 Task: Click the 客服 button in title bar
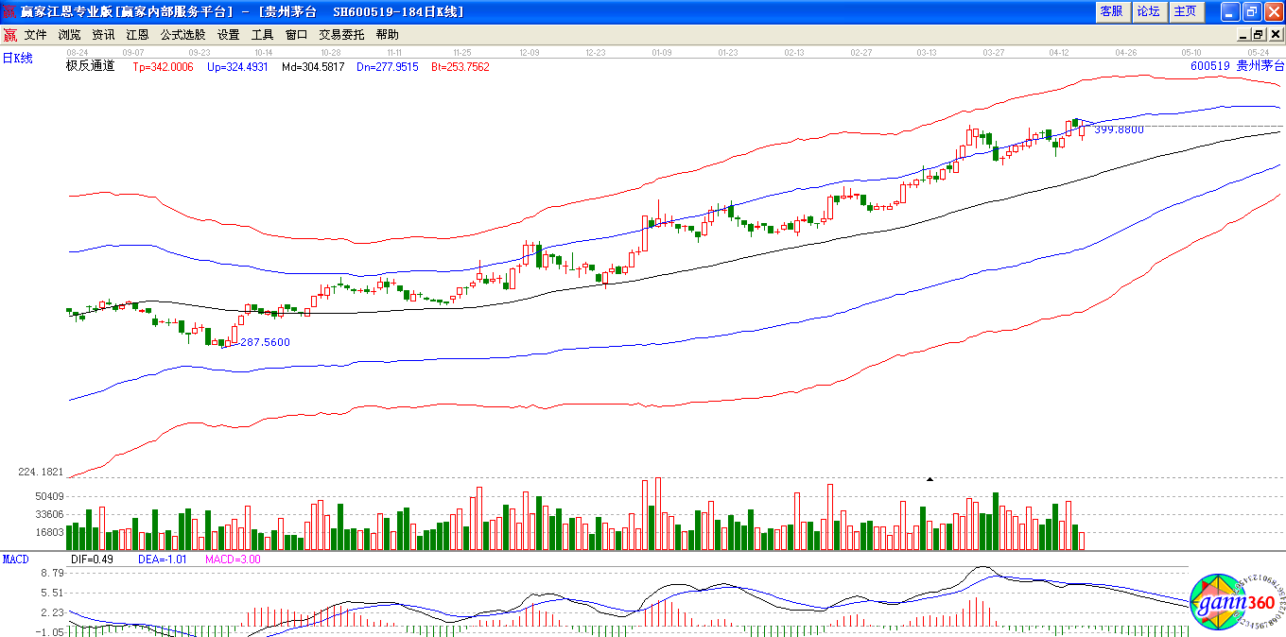coord(1112,11)
